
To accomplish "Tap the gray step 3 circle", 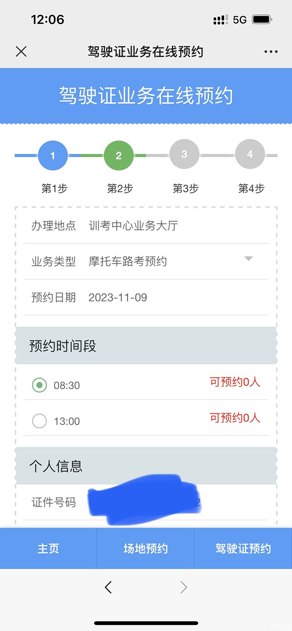I will [184, 154].
